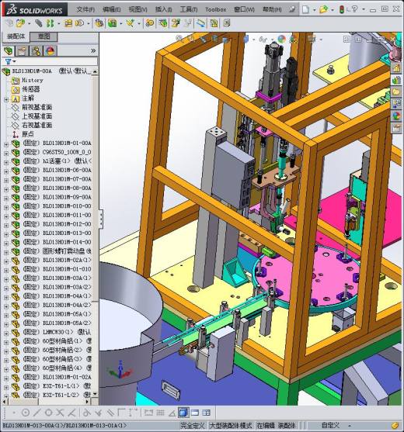Select the 前视基准面 plane
Viewport: 404px width, 432px height.
pyautogui.click(x=37, y=108)
